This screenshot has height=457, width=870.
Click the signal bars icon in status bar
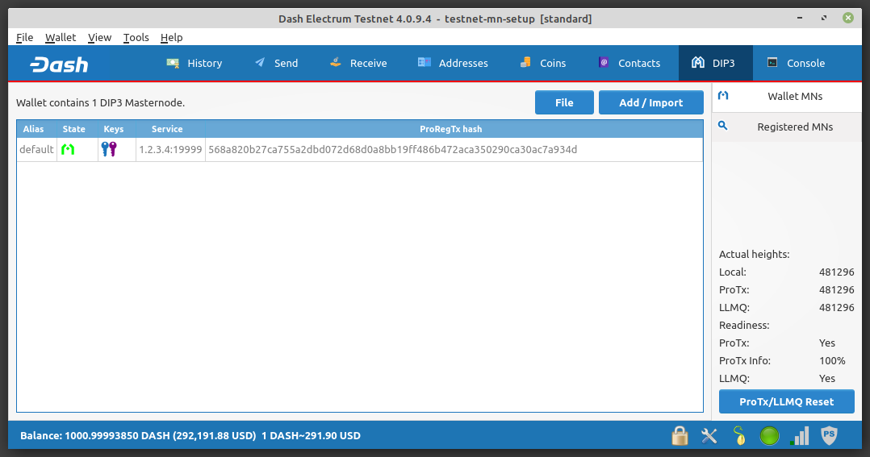click(x=799, y=436)
